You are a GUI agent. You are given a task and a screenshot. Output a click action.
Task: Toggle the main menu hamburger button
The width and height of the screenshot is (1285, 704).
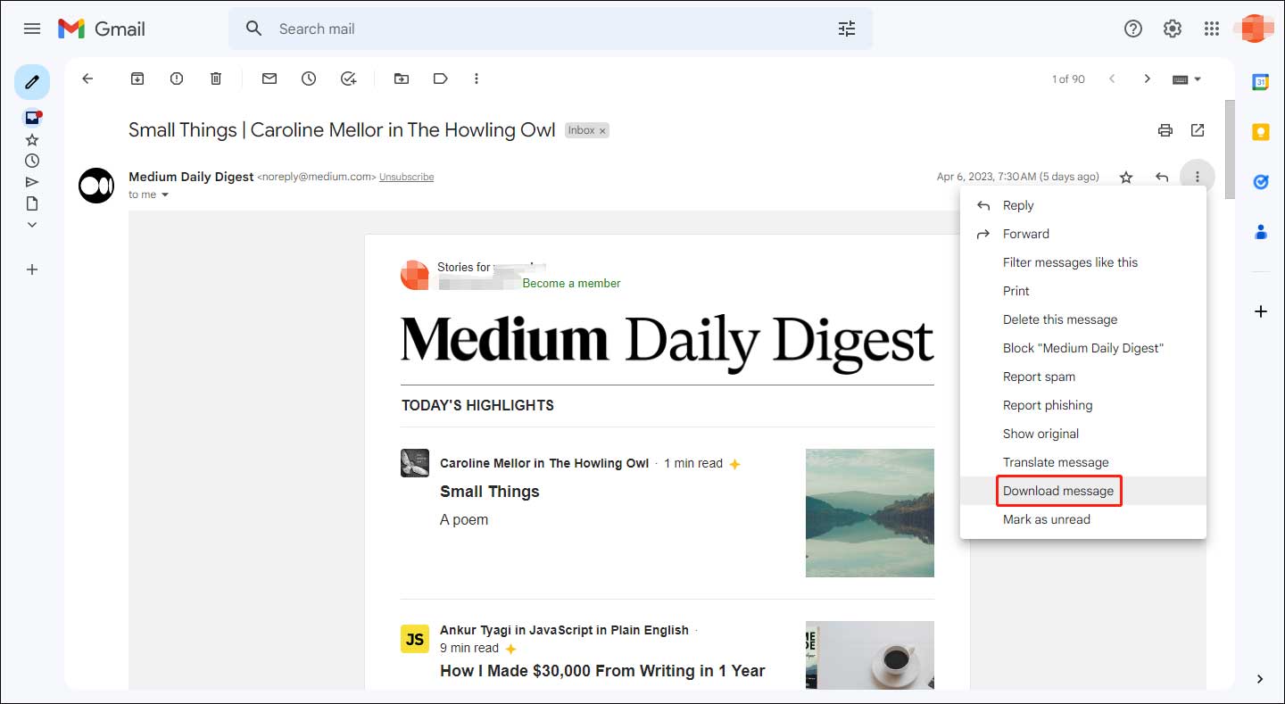[x=32, y=29]
